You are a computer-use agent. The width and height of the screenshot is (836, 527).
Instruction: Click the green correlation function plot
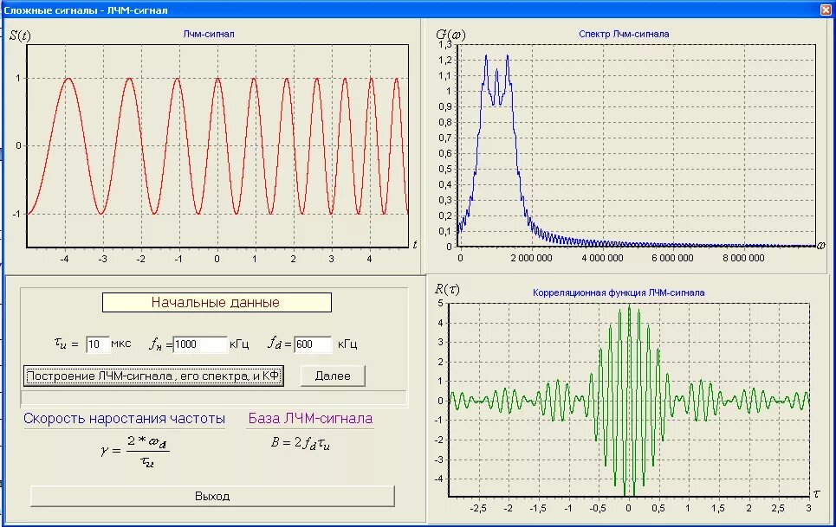pyautogui.click(x=629, y=399)
